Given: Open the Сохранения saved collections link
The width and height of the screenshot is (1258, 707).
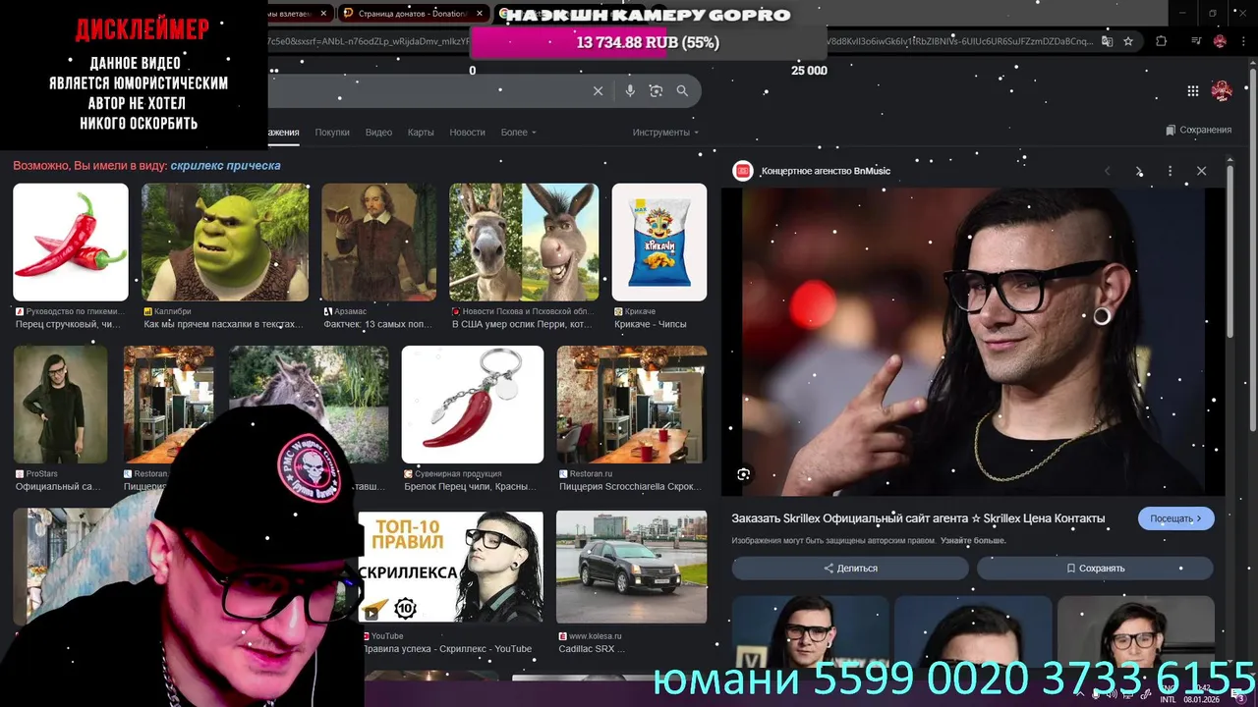Looking at the screenshot, I should (1198, 130).
